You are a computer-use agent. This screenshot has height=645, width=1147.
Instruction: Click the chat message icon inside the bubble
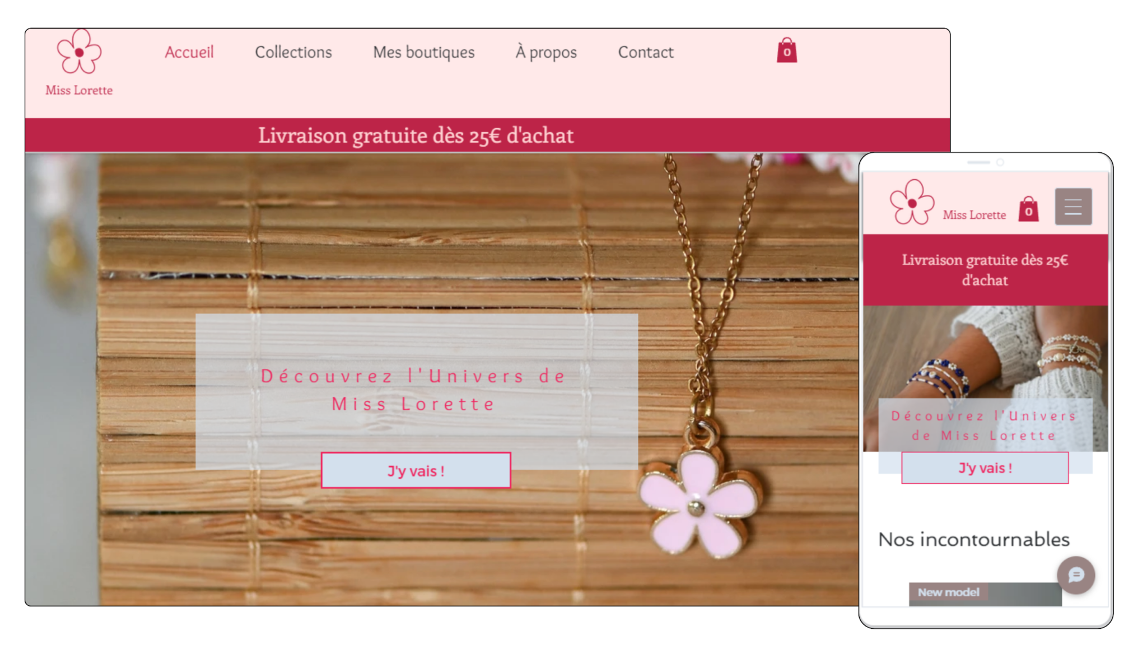[1075, 576]
